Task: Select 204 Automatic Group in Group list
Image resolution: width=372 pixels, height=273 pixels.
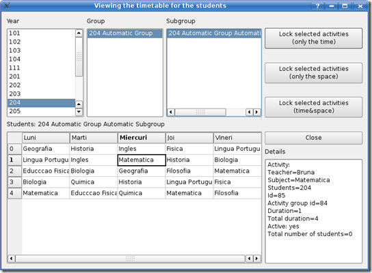Action: (124, 33)
